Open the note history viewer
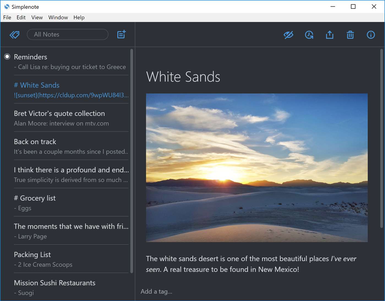Screen dimensions: 385x301 click(x=309, y=35)
